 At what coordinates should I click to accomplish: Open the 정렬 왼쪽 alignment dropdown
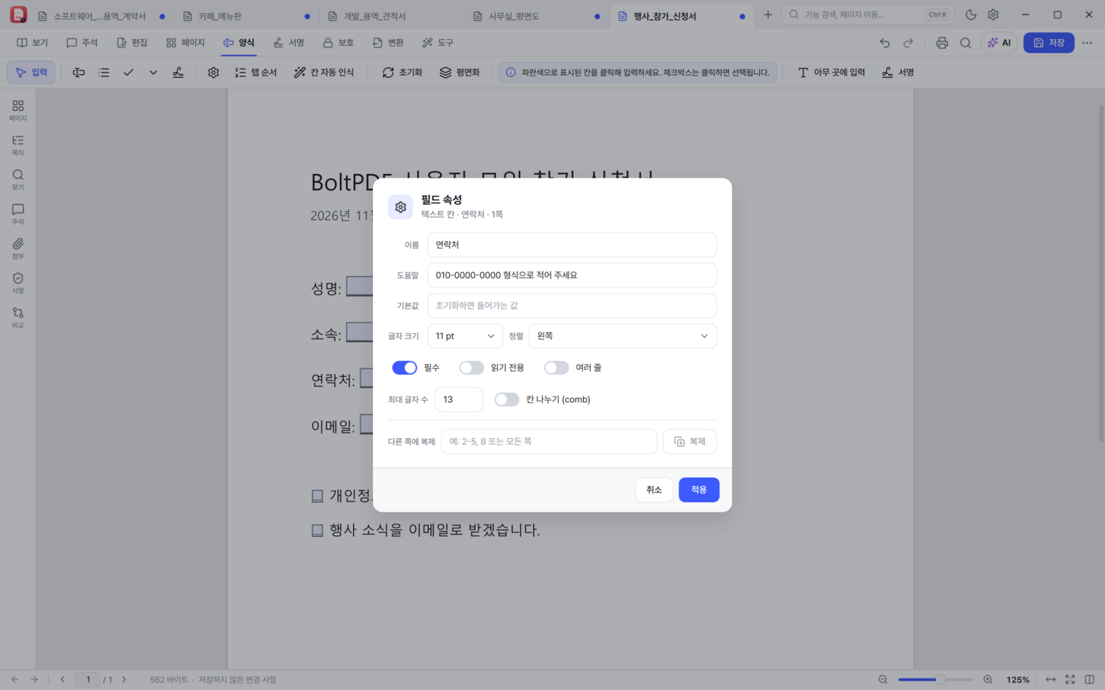coord(623,336)
